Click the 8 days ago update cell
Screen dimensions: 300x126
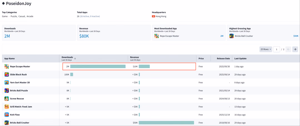[x=239, y=83]
